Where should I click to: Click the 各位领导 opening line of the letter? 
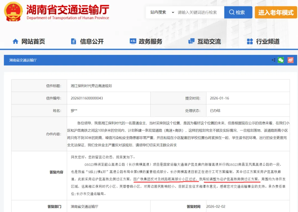pos(183,123)
